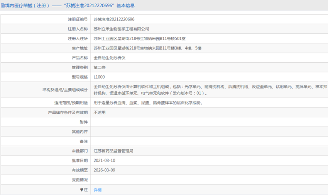Click the bullet icon beside 注 label

pos(81,190)
